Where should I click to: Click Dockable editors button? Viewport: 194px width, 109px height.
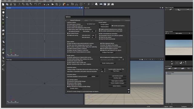pos(75,88)
